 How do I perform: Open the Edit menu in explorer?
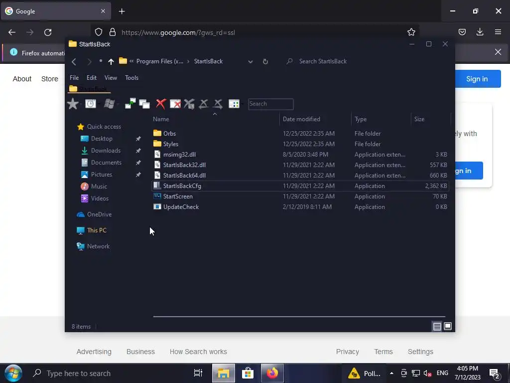tap(92, 77)
